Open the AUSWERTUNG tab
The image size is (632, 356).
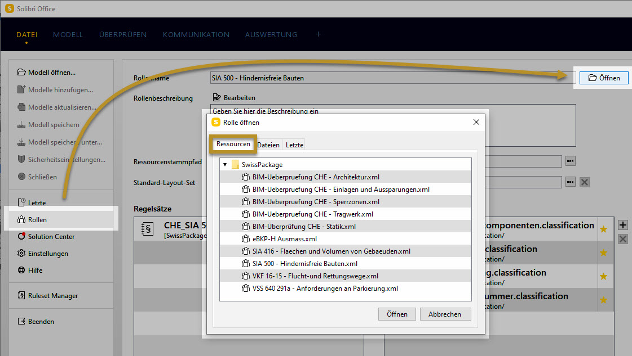[x=271, y=35]
